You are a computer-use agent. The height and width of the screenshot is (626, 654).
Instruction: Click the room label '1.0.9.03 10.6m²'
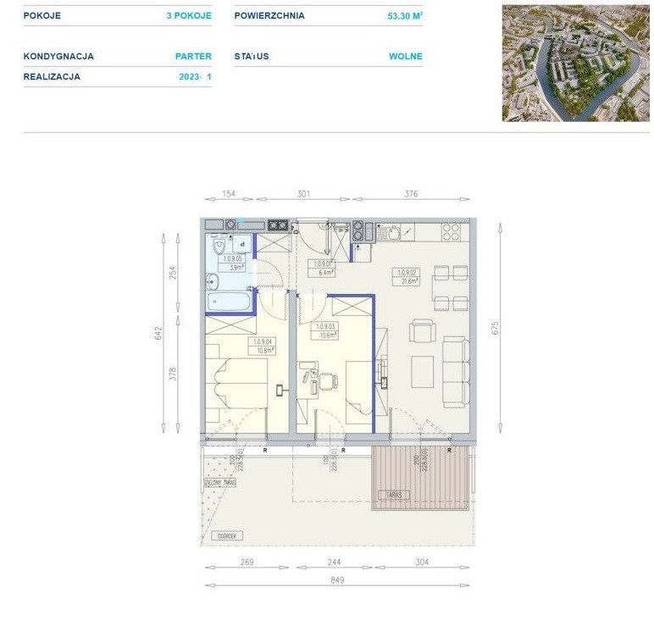click(x=325, y=330)
